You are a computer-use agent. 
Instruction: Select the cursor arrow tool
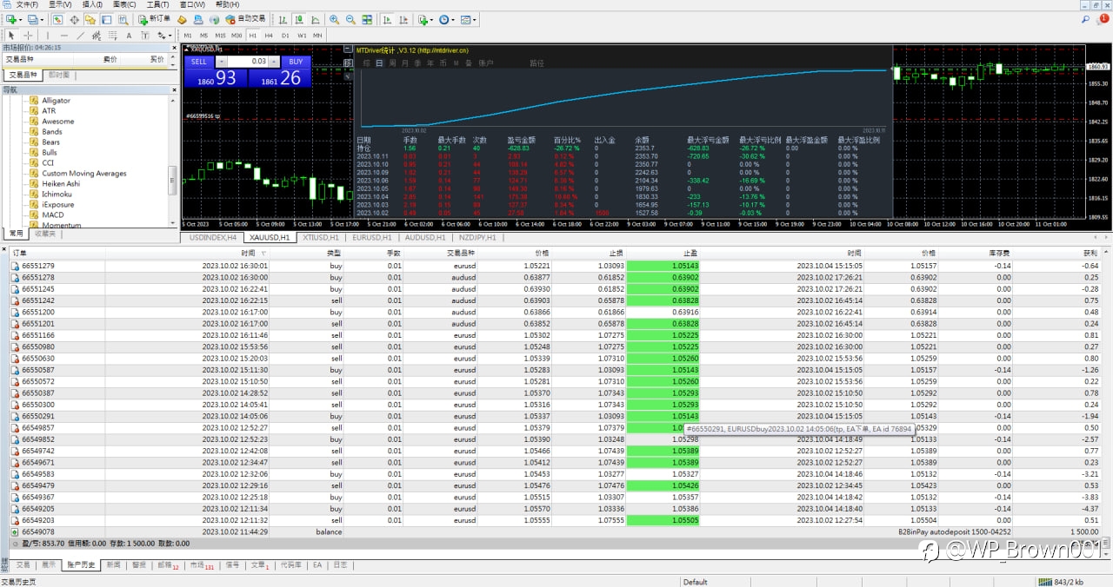pyautogui.click(x=11, y=36)
